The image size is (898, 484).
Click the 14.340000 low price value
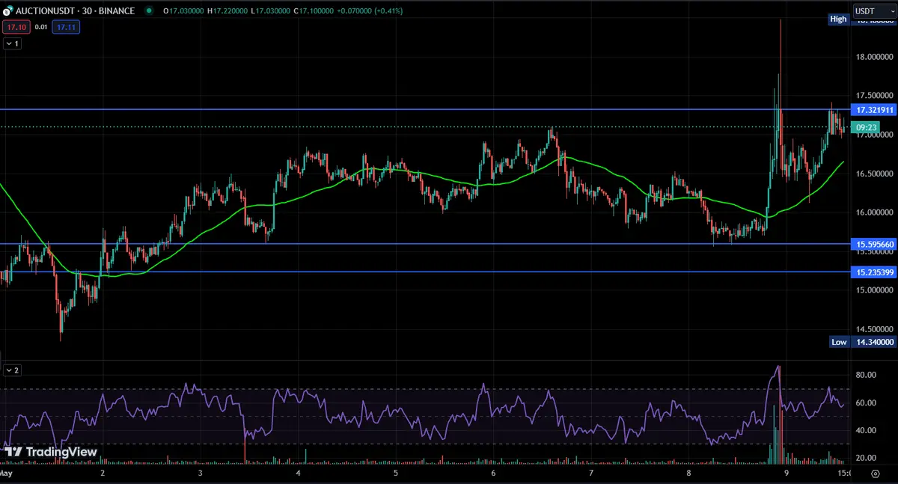click(873, 342)
